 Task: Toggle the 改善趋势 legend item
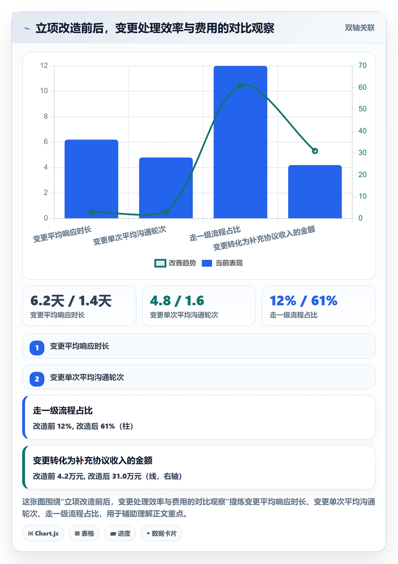point(175,263)
